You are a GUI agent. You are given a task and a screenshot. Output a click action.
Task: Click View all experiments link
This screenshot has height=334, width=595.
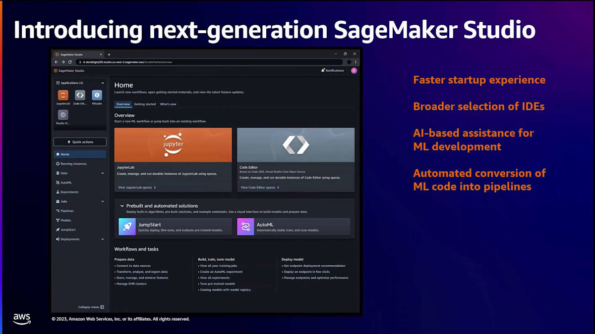click(x=214, y=278)
